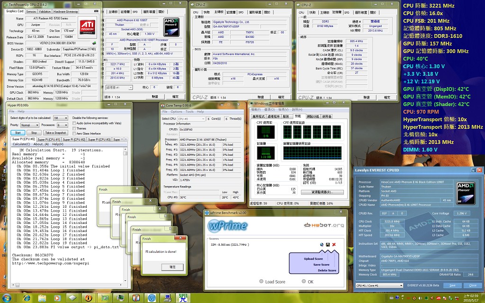485x303 pixels.
Task: Click the ATI Radeon logo in GPU-Z
Action: (x=88, y=27)
